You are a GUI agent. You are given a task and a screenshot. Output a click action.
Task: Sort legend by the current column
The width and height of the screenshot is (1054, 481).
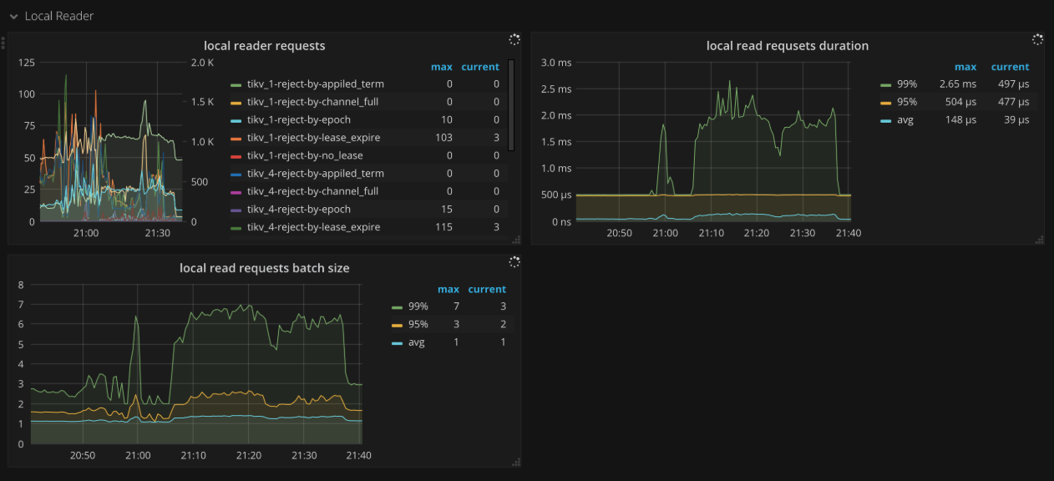pyautogui.click(x=480, y=67)
